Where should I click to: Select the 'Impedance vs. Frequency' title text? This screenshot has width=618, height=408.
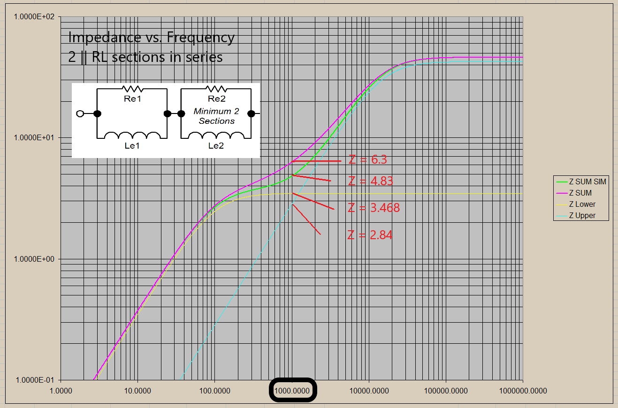point(151,37)
